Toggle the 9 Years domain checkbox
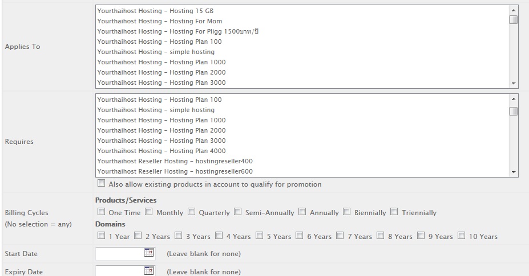Image resolution: width=529 pixels, height=276 pixels. pyautogui.click(x=421, y=235)
